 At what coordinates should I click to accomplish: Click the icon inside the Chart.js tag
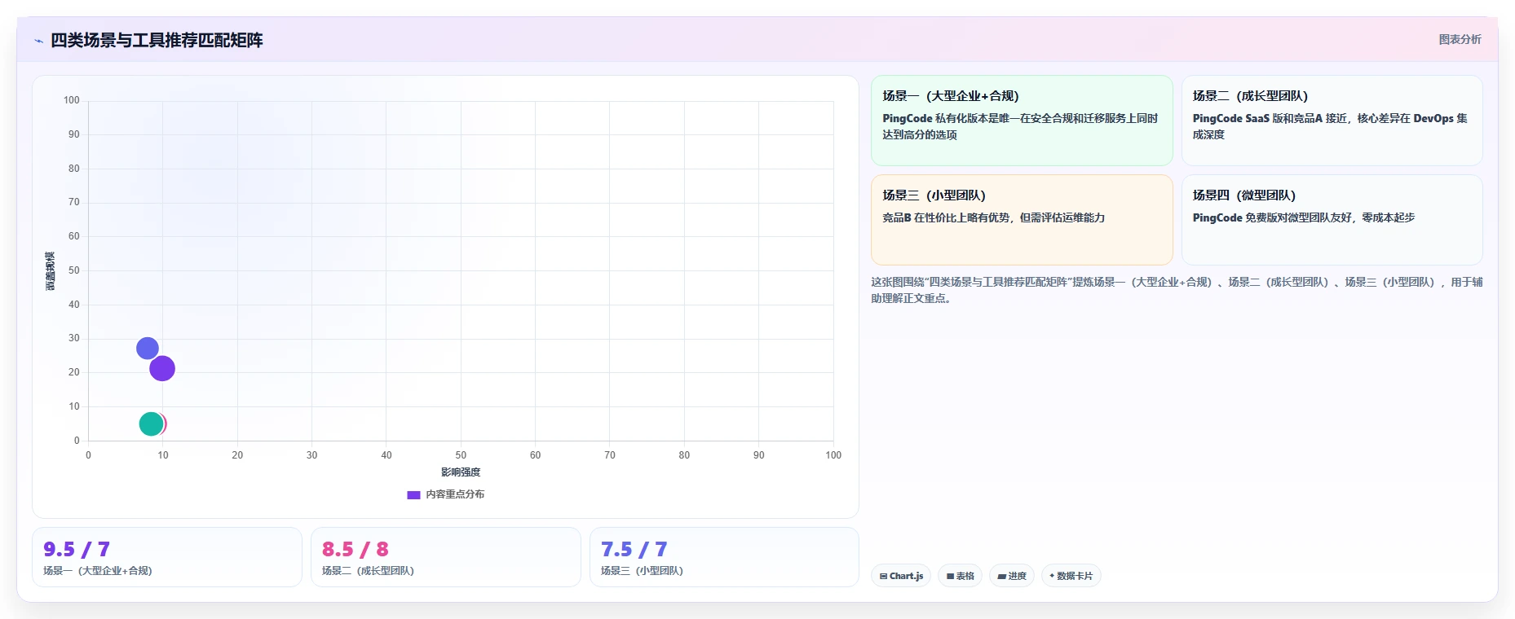click(x=883, y=576)
